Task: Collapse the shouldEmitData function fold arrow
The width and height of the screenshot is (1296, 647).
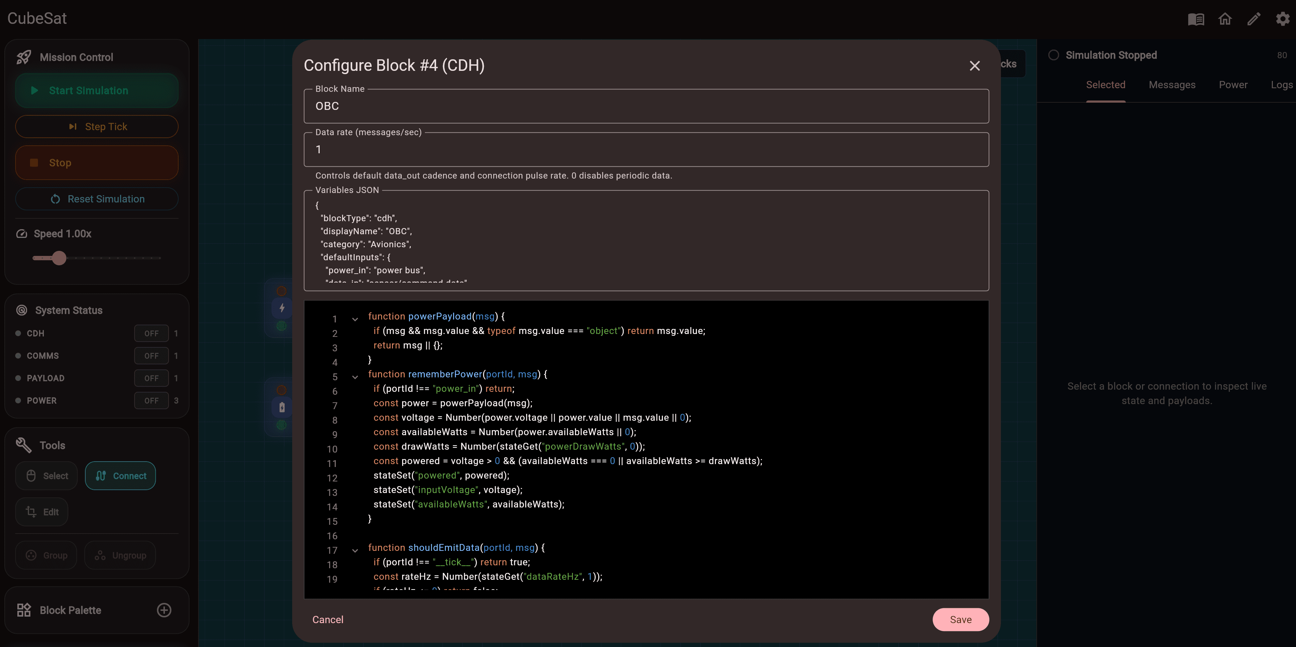Action: click(x=355, y=550)
